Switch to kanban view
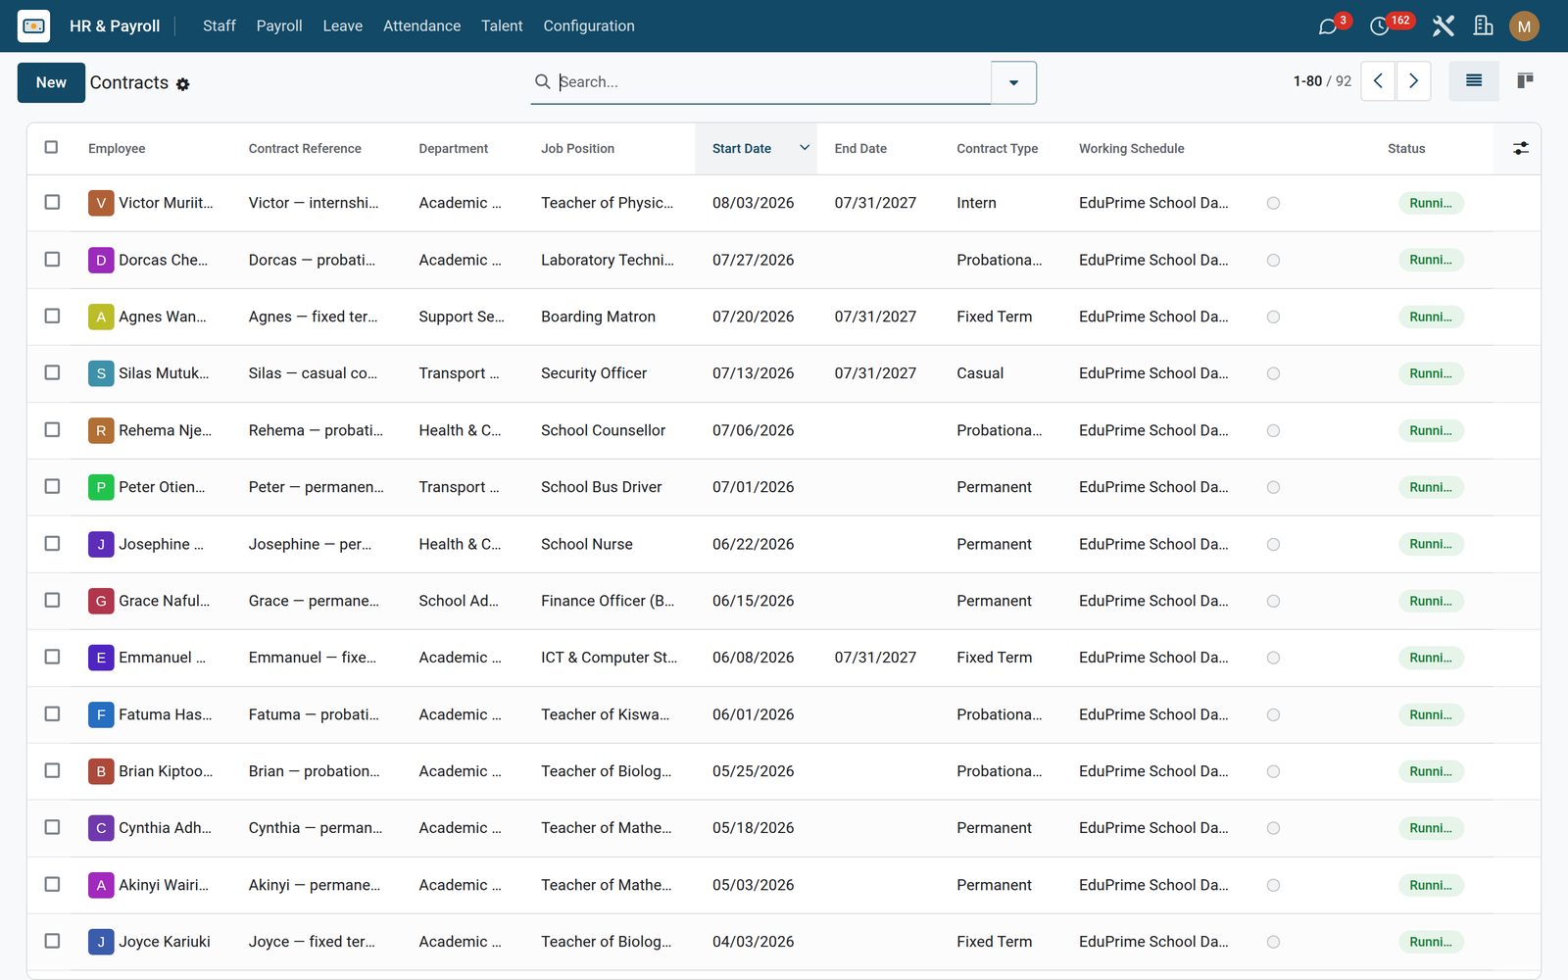The height and width of the screenshot is (980, 1568). tap(1525, 80)
